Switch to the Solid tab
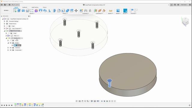This screenshot has height=108, width=192. pos(16,7)
